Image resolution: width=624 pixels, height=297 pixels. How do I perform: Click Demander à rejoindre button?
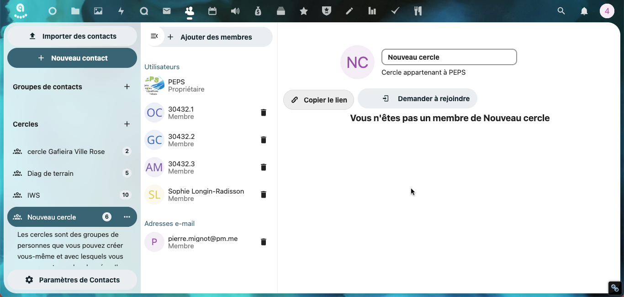tap(418, 98)
